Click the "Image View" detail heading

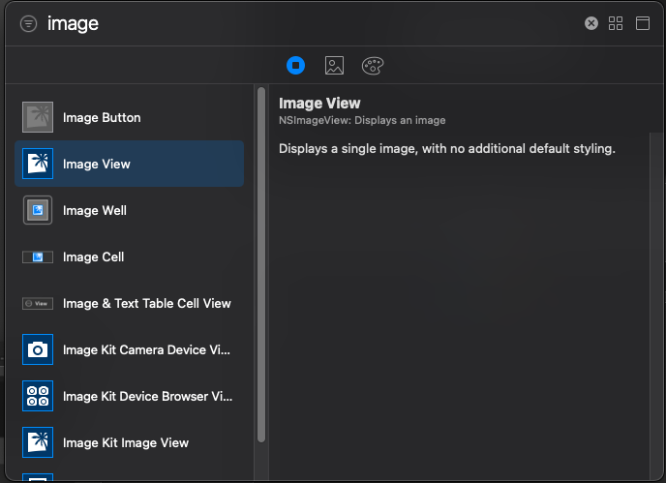(319, 104)
